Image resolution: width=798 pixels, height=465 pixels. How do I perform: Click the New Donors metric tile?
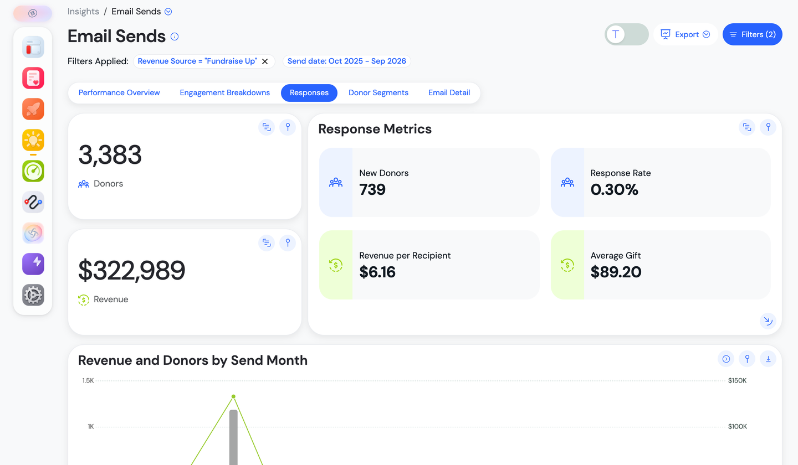(429, 182)
